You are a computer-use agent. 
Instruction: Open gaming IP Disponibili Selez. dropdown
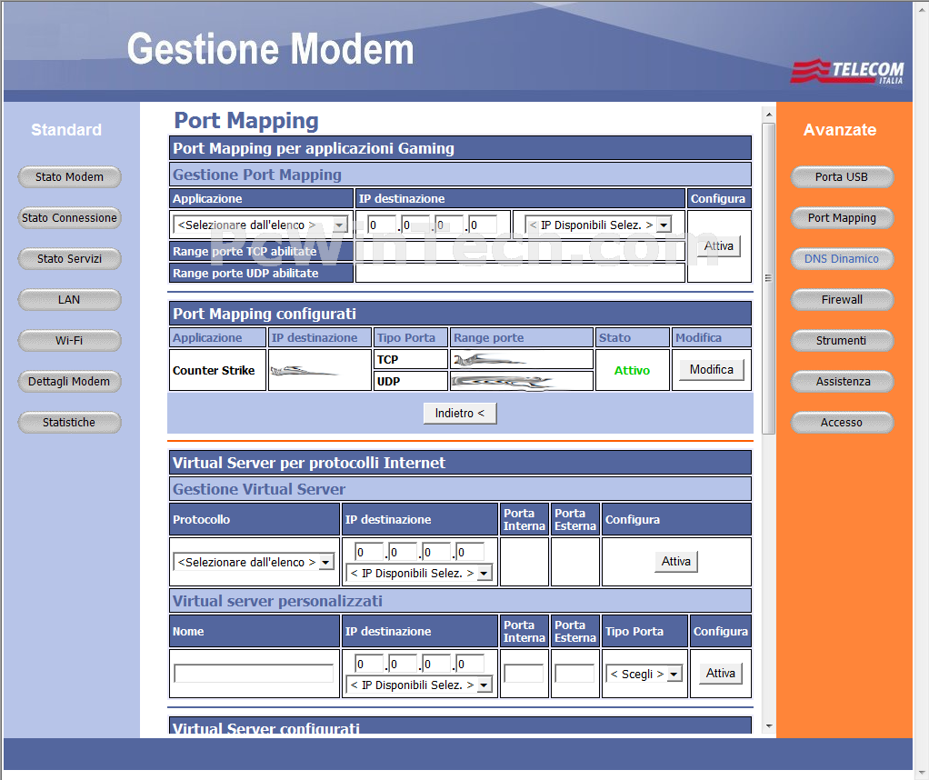click(598, 225)
